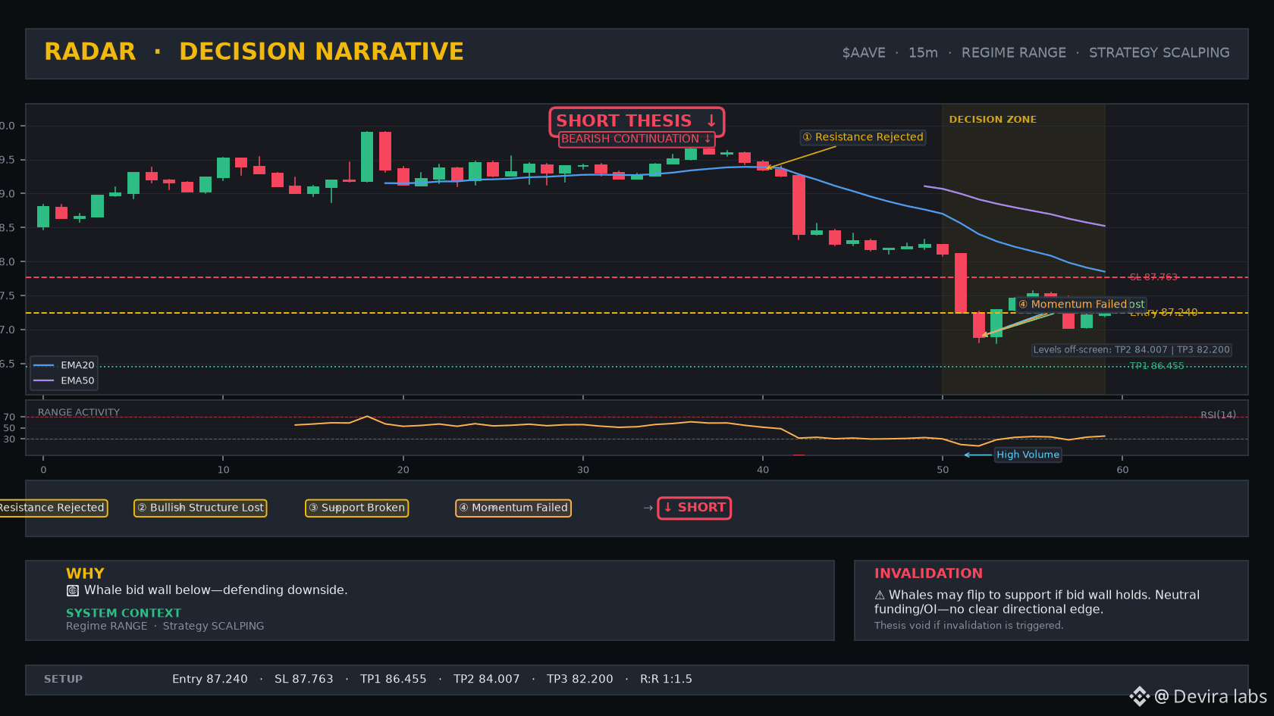Select the EMA50 purple line legend swatch
This screenshot has width=1274, height=716.
(x=44, y=380)
